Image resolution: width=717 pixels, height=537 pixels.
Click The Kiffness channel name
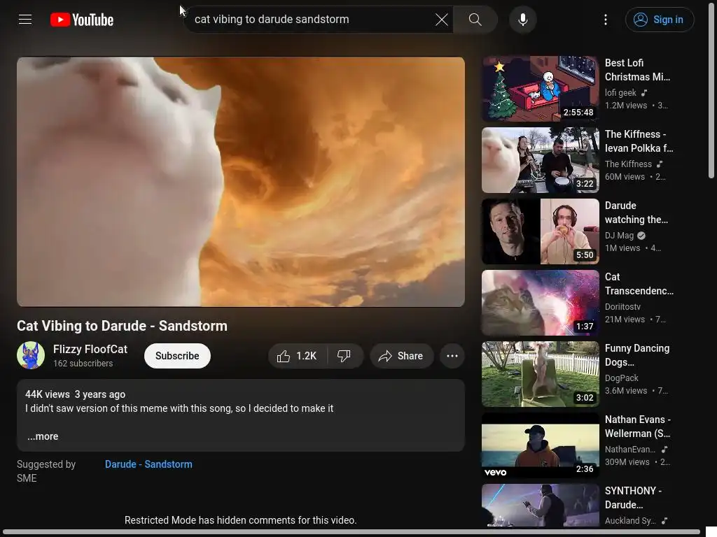pyautogui.click(x=628, y=164)
